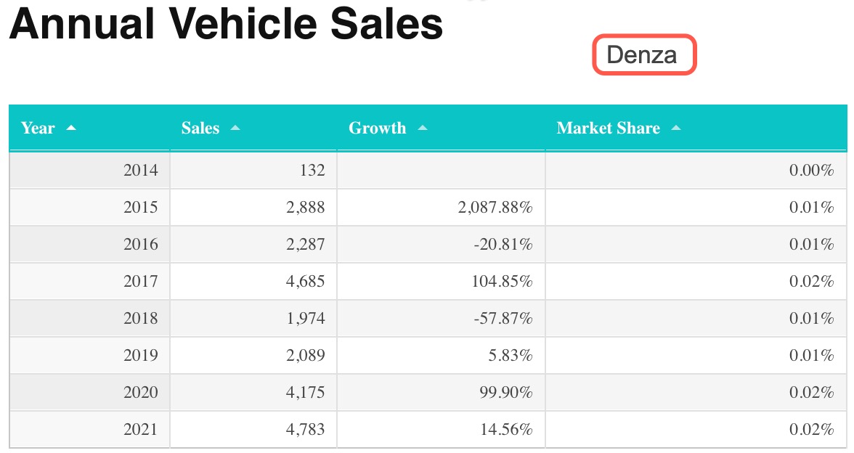Click the sort arrow beside Growth

[x=423, y=128]
